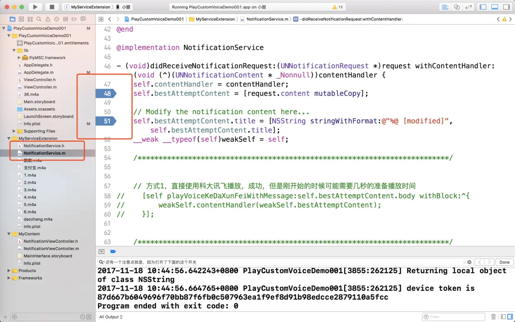This screenshot has width=515, height=322.
Task: Show only recent files filter icon
Action: (82, 317)
